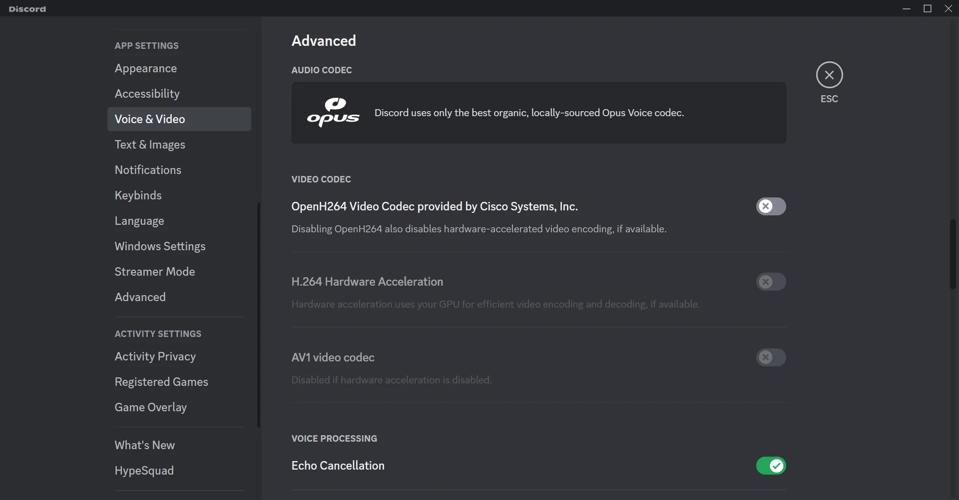Open Streamer Mode settings
The width and height of the screenshot is (959, 500).
[154, 272]
